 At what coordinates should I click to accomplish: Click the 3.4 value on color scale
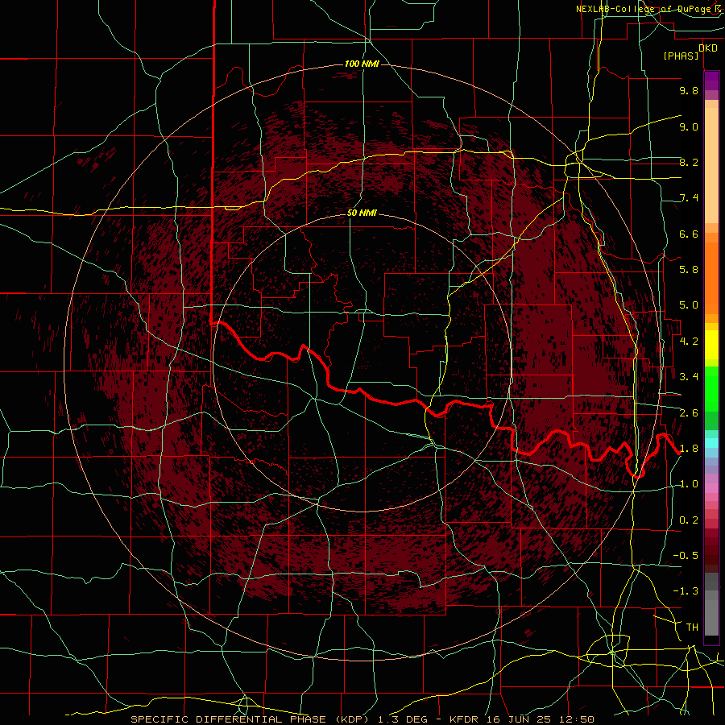click(x=689, y=377)
